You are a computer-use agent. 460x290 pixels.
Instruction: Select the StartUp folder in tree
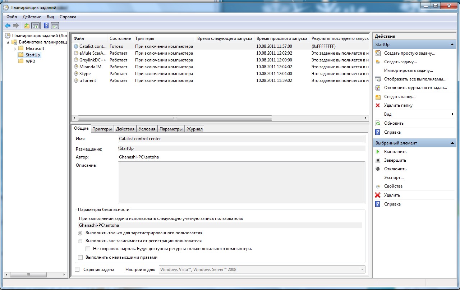pyautogui.click(x=33, y=55)
